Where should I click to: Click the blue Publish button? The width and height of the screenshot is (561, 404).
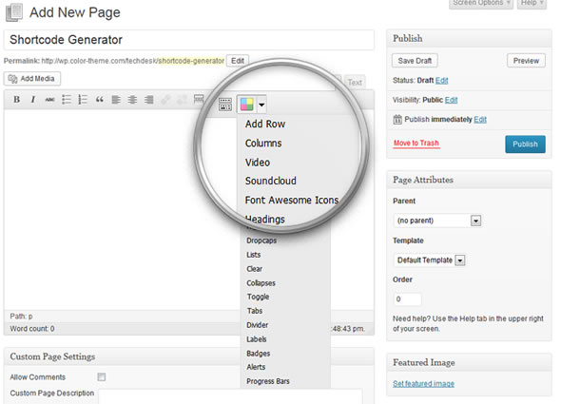point(525,144)
